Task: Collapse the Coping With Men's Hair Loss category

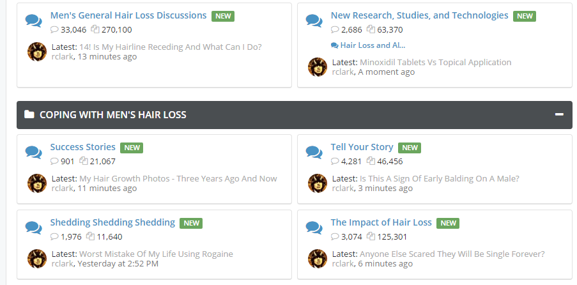Action: (559, 115)
